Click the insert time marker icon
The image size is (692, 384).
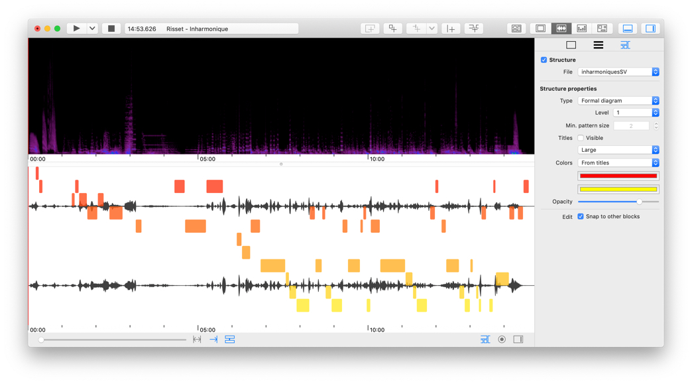pos(451,29)
